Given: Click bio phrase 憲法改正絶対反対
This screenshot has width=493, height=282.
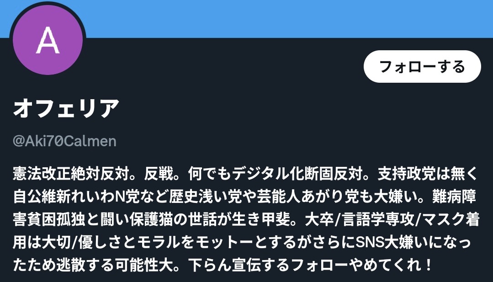Looking at the screenshot, I should tap(71, 174).
